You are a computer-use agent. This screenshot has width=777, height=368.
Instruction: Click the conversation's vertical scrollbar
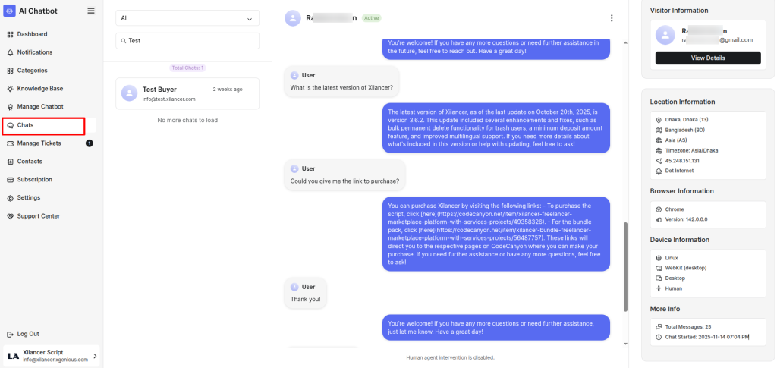click(x=626, y=266)
